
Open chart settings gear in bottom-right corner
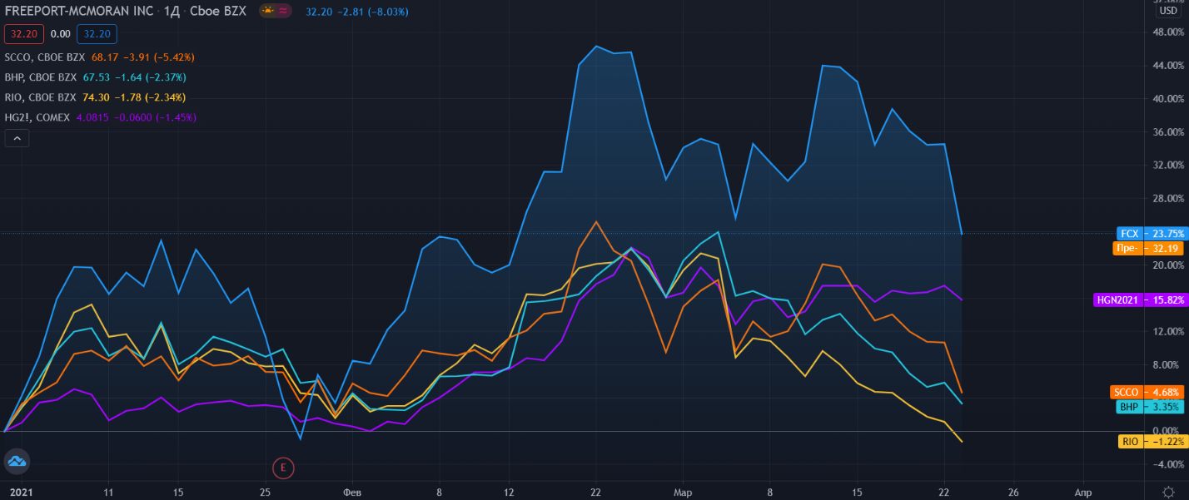(x=1170, y=491)
